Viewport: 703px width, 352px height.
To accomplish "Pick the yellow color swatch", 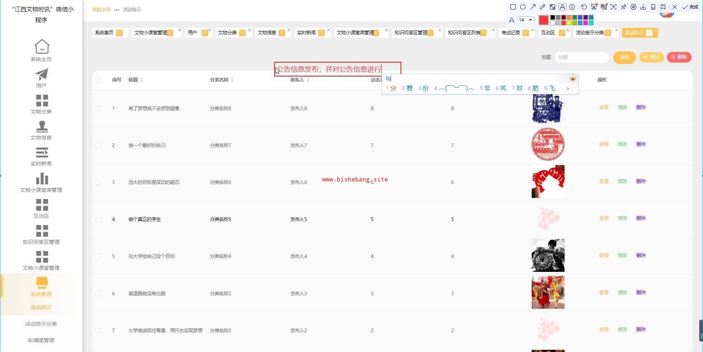I will click(x=569, y=23).
